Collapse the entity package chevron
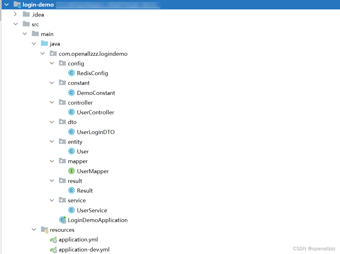Image resolution: width=340 pixels, height=254 pixels. tap(52, 141)
